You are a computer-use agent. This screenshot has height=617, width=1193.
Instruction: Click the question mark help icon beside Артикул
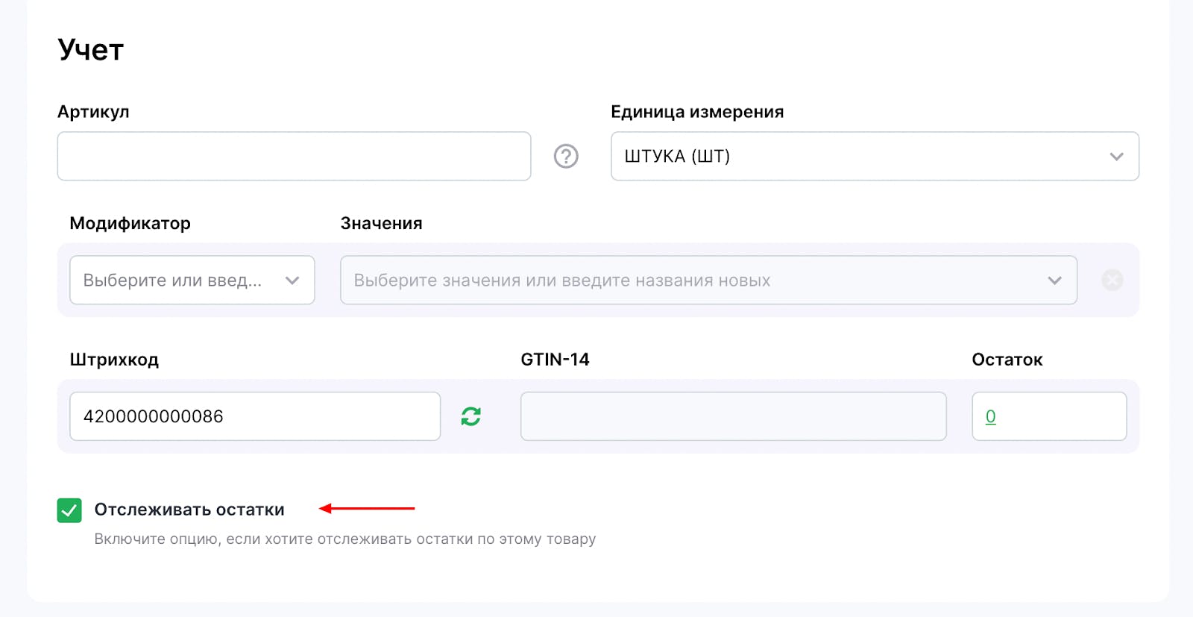566,156
